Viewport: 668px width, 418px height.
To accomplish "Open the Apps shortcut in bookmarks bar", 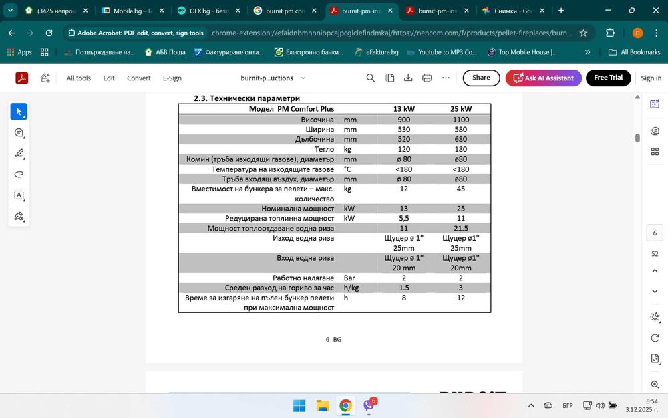I will click(19, 52).
